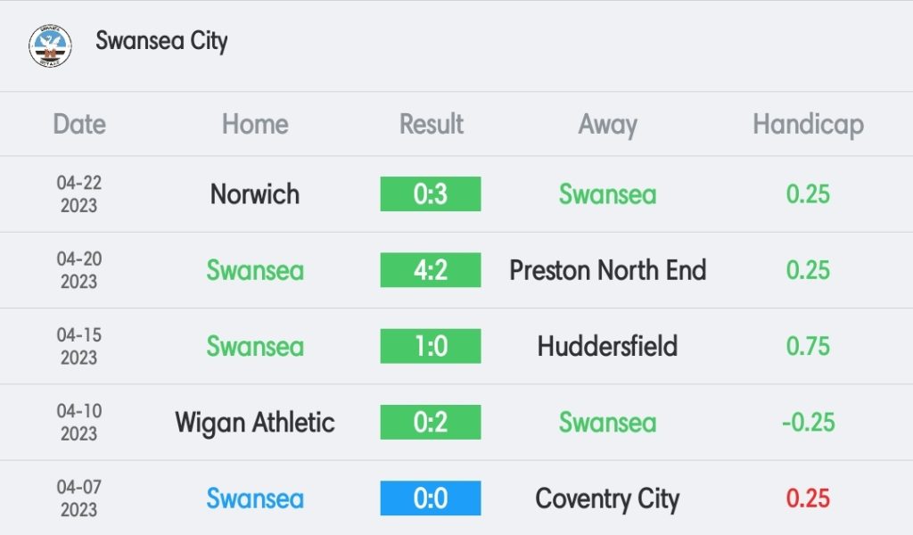Select the Away column header
The image size is (913, 535).
pyautogui.click(x=608, y=124)
